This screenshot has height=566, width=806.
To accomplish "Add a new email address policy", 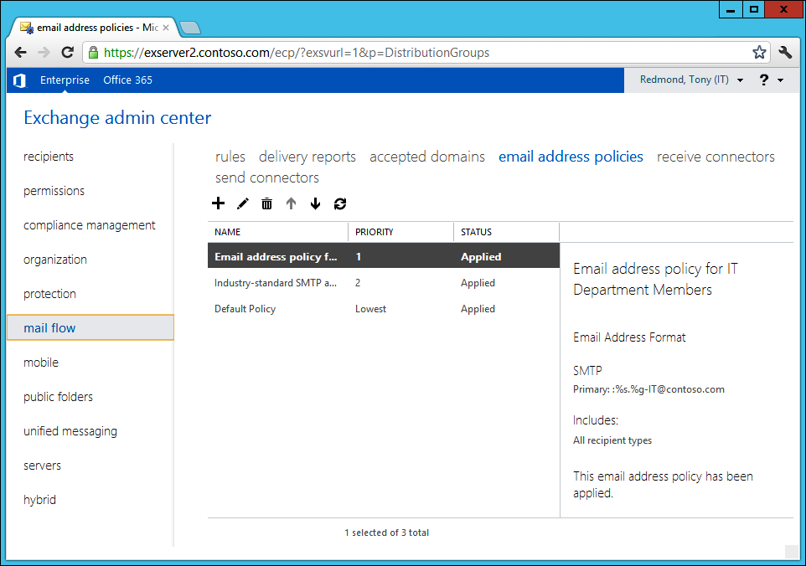I will click(218, 203).
